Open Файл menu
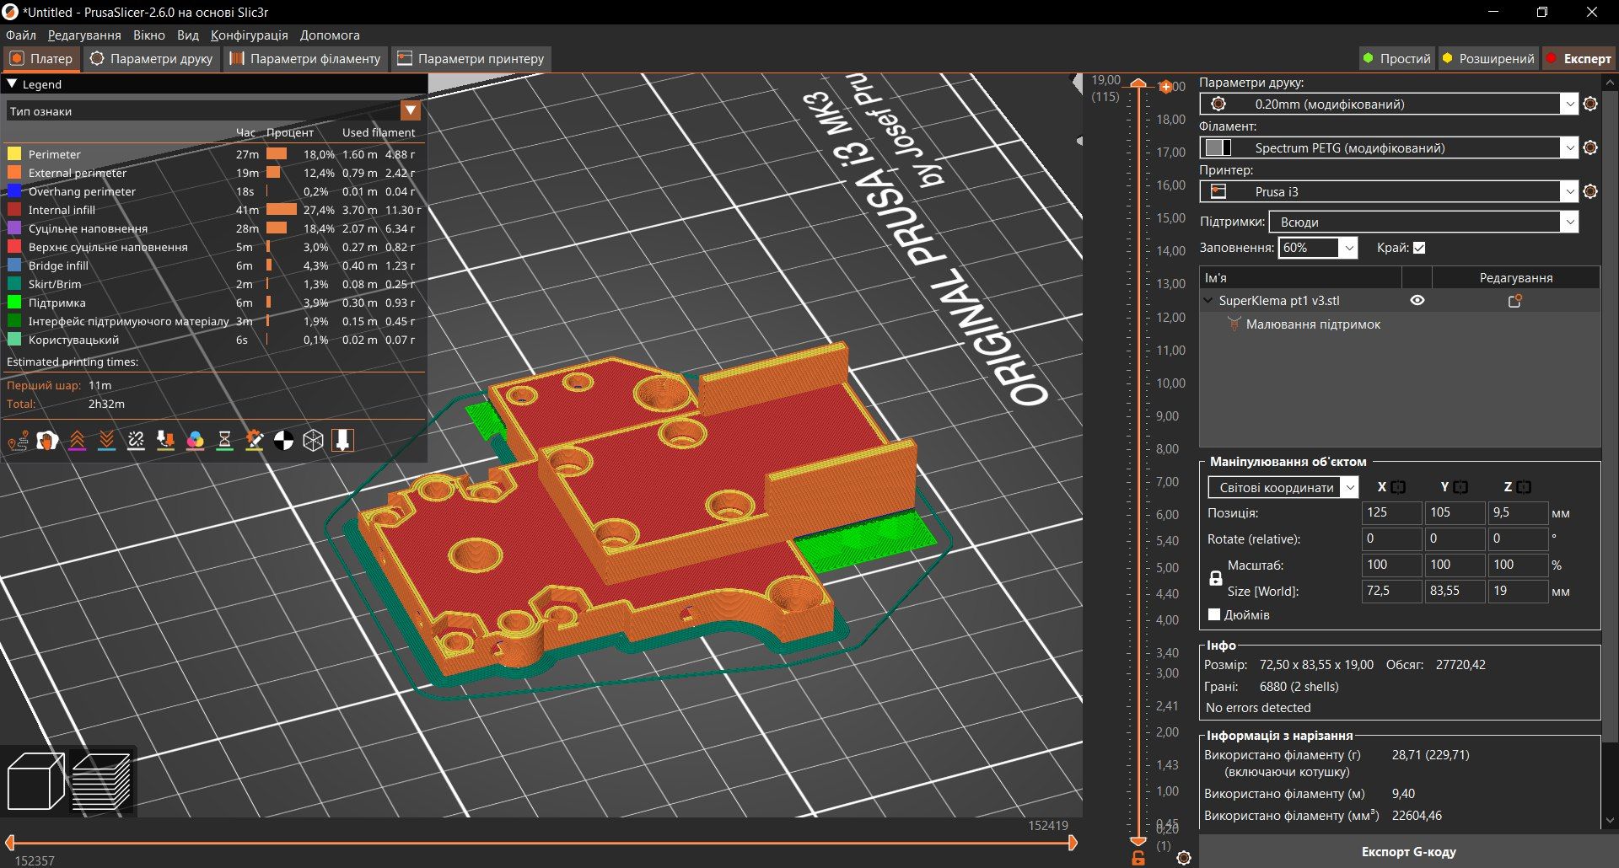This screenshot has width=1619, height=868. coord(21,35)
